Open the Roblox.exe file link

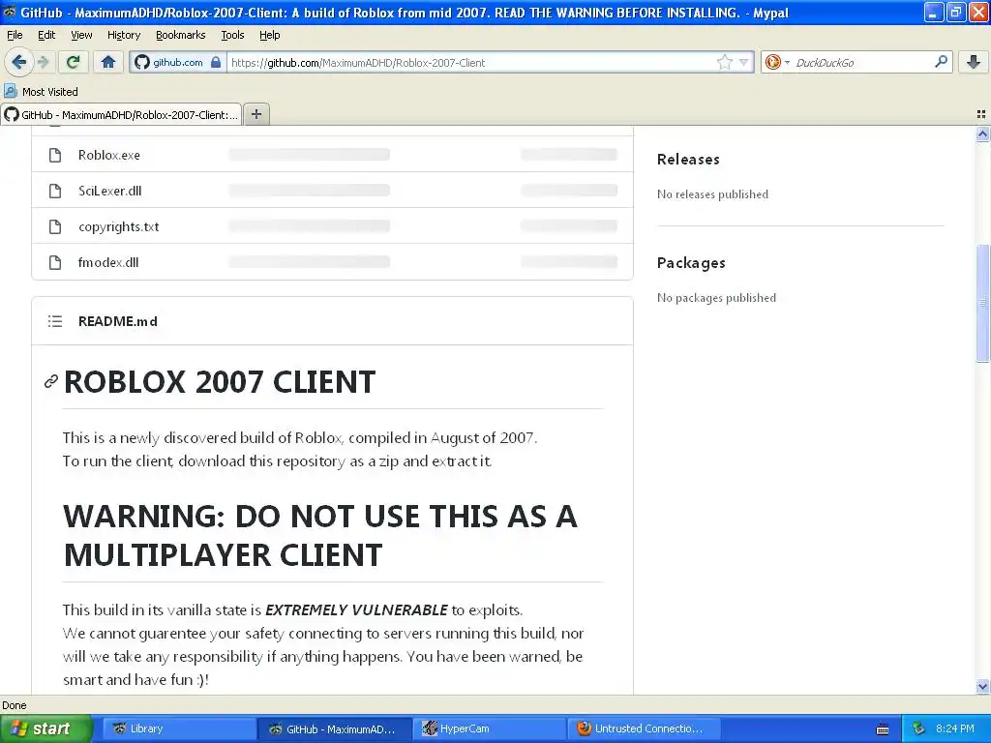(109, 156)
